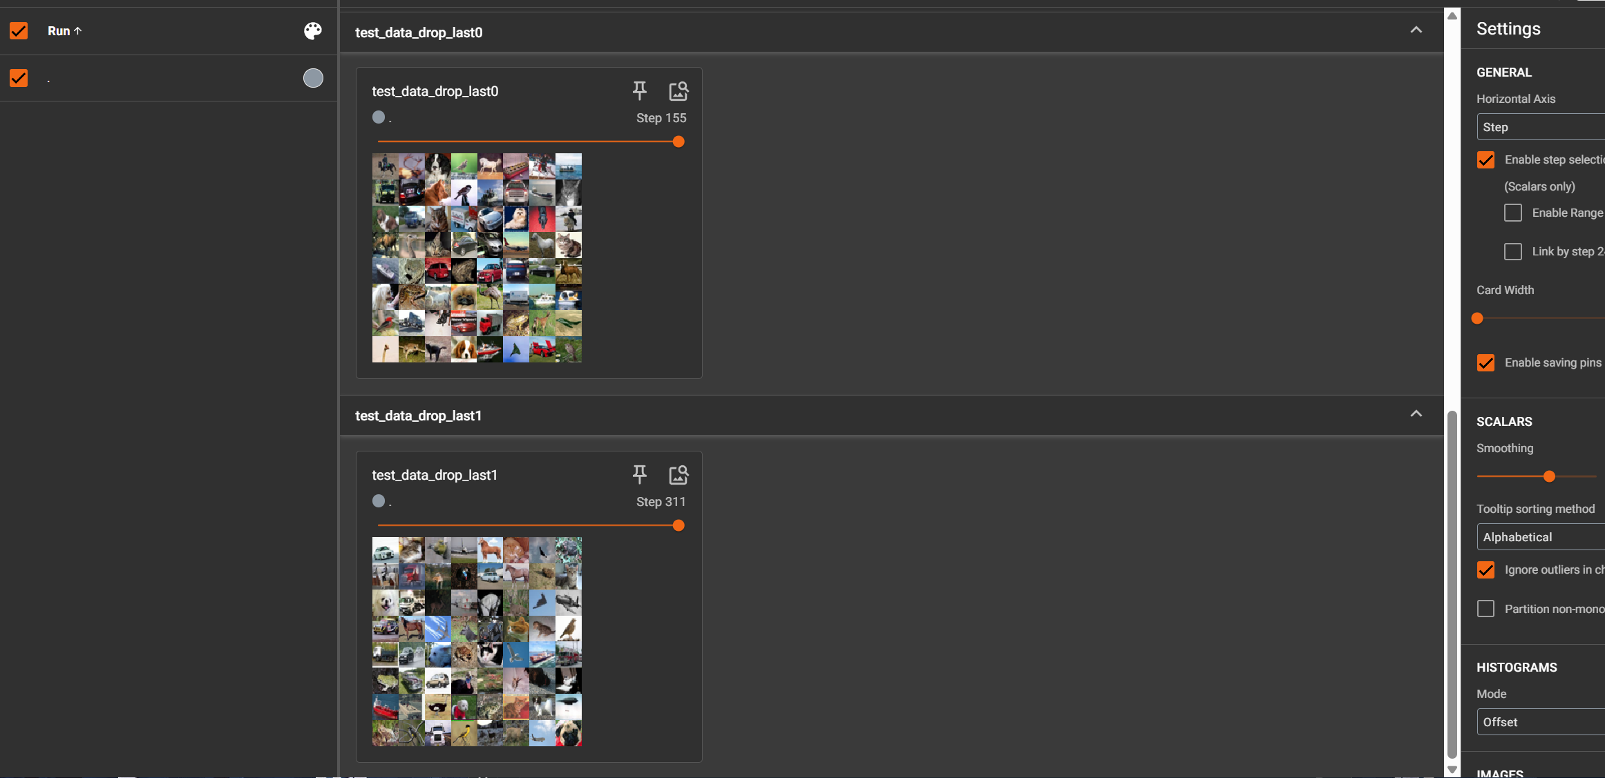
Task: Click the 'Step 311' label
Action: pos(661,502)
